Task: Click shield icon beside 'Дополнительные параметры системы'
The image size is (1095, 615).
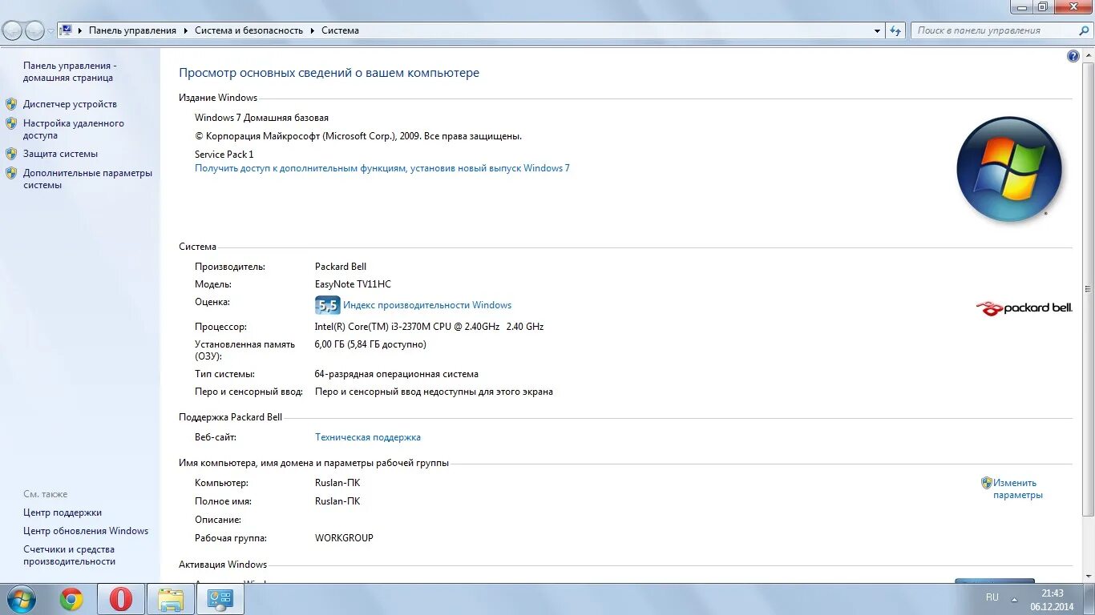Action: 11,173
